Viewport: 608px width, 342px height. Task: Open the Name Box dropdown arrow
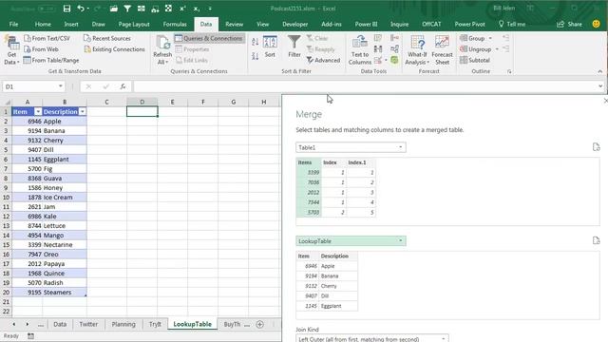(x=61, y=86)
